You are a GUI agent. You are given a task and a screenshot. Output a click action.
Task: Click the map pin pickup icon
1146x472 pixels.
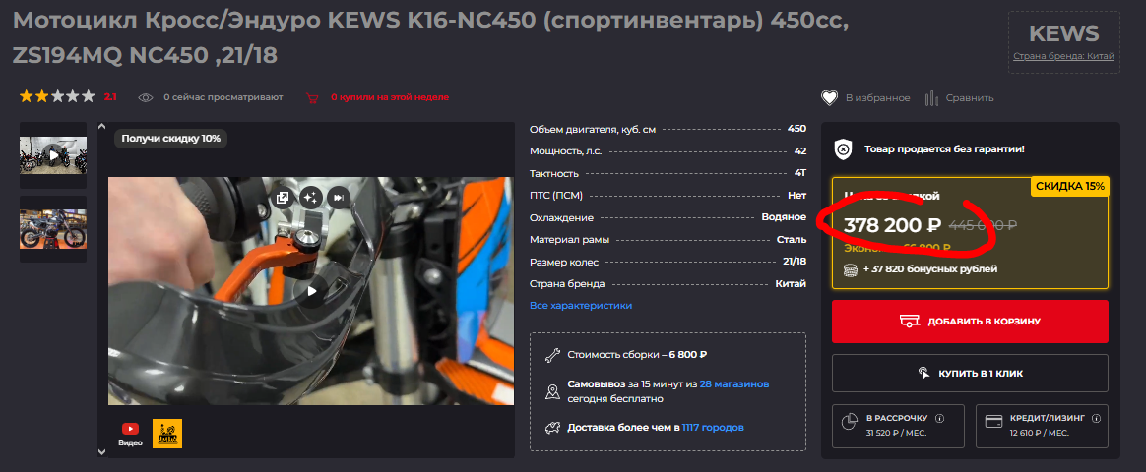553,391
